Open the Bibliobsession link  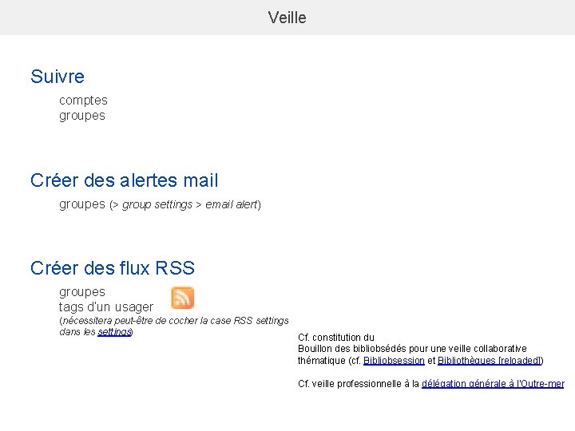click(394, 361)
